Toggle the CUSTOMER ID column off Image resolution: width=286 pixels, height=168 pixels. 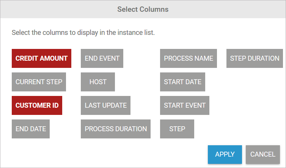pos(37,105)
